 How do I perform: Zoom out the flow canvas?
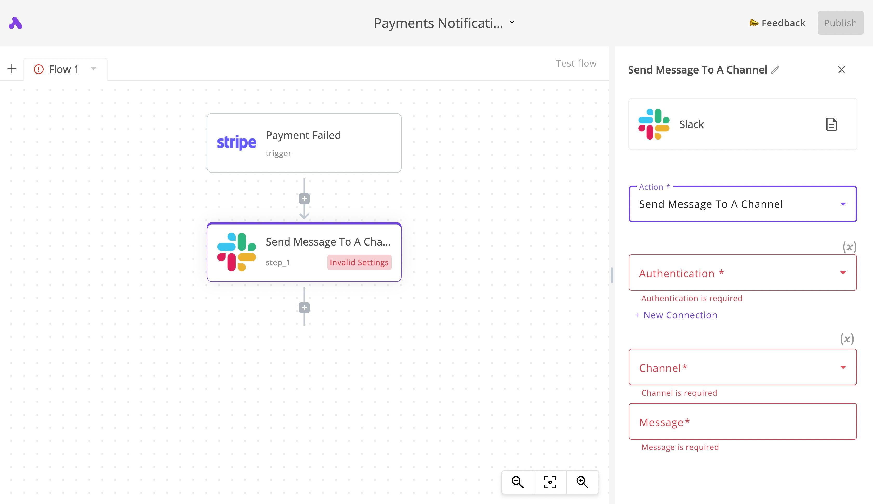coord(518,482)
